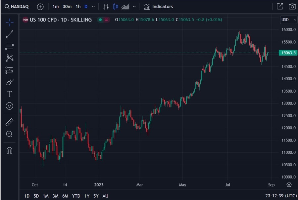Open the Indicators panel
Image resolution: width=298 pixels, height=200 pixels.
pos(159,7)
